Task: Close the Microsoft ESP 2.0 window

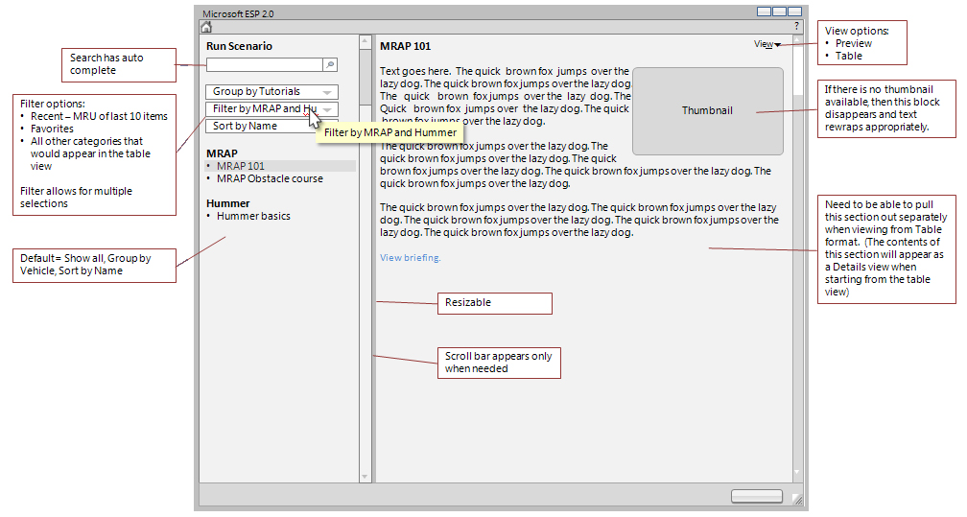Action: coord(794,12)
